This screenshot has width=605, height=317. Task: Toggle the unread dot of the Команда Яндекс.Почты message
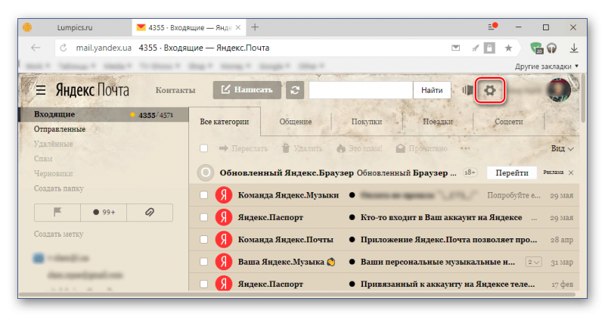click(352, 239)
